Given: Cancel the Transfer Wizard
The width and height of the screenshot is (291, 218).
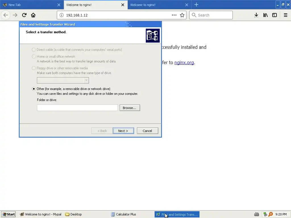Looking at the screenshot, I should coord(147,131).
